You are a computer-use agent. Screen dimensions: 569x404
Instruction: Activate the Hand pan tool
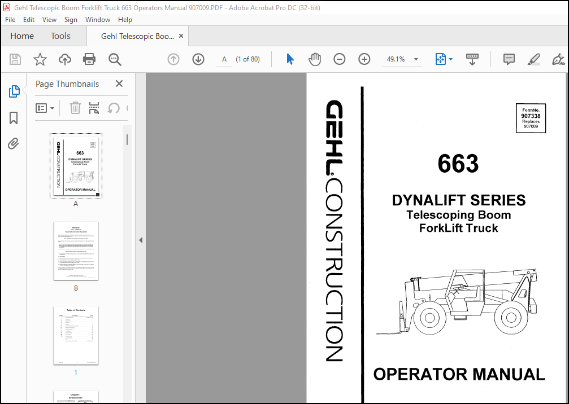(x=315, y=59)
